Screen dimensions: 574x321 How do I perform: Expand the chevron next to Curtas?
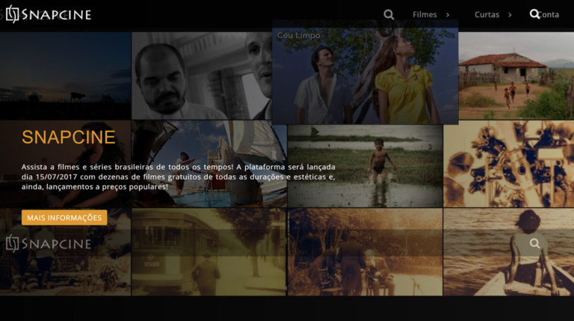510,15
